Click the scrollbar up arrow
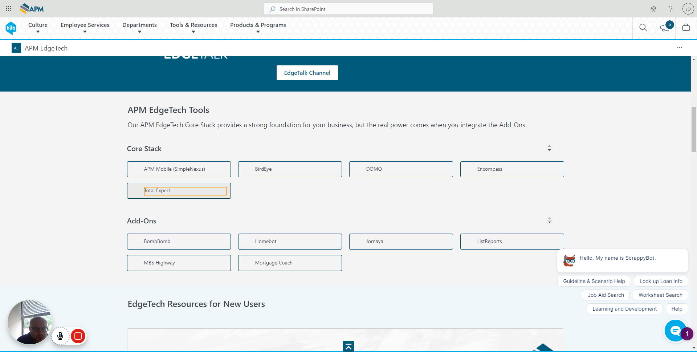 [694, 59]
